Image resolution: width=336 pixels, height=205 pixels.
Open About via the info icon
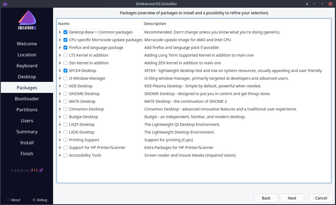pyautogui.click(x=8, y=200)
